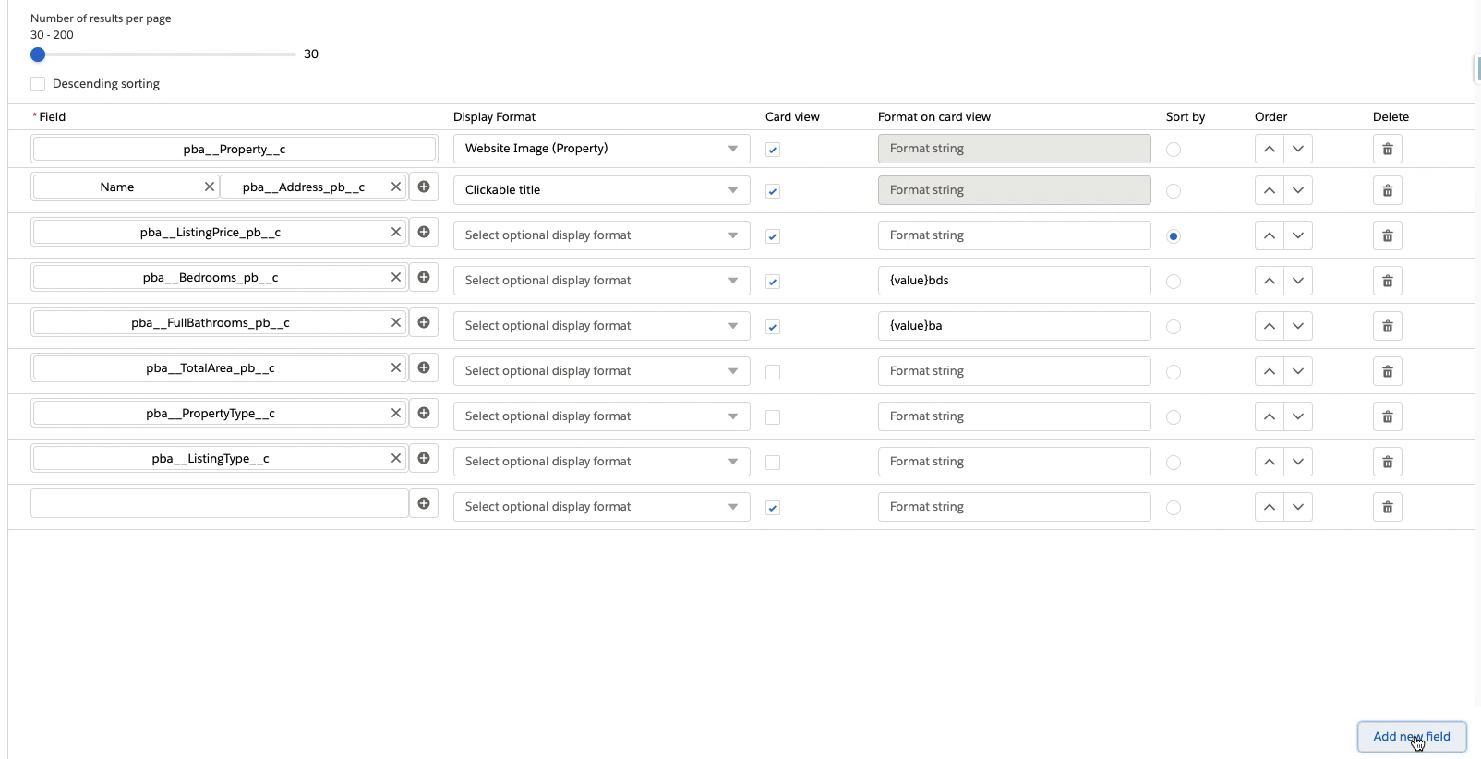Remove the pba__TotalArea_pb__c field pill

(x=396, y=367)
